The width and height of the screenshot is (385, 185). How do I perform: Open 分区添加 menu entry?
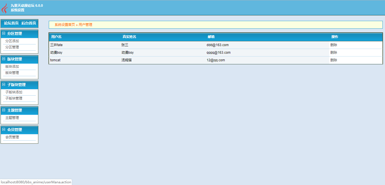click(x=12, y=41)
